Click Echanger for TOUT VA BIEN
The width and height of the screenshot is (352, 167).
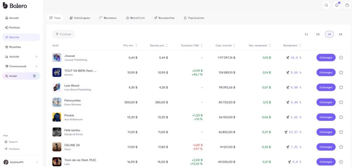click(x=326, y=73)
